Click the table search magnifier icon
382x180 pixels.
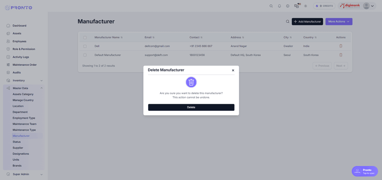click(x=287, y=22)
